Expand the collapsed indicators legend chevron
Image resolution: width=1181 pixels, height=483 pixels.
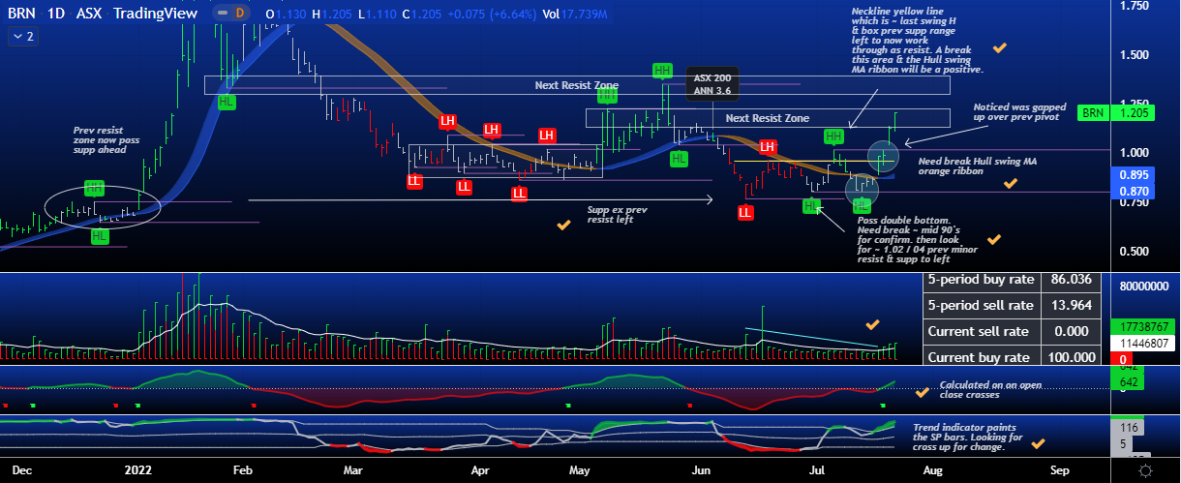(x=22, y=36)
